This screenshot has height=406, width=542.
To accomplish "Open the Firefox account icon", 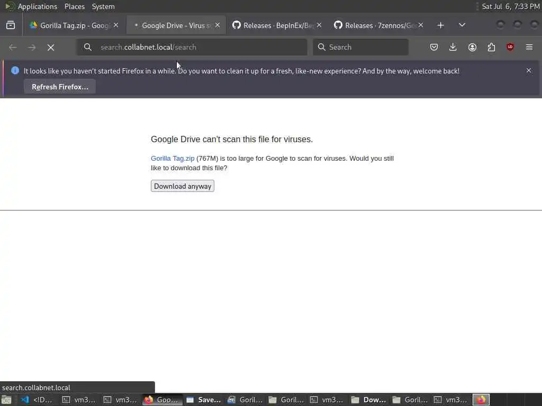I will point(472,47).
